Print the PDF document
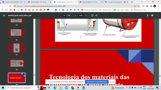161x90 pixels. pyautogui.click(x=152, y=15)
